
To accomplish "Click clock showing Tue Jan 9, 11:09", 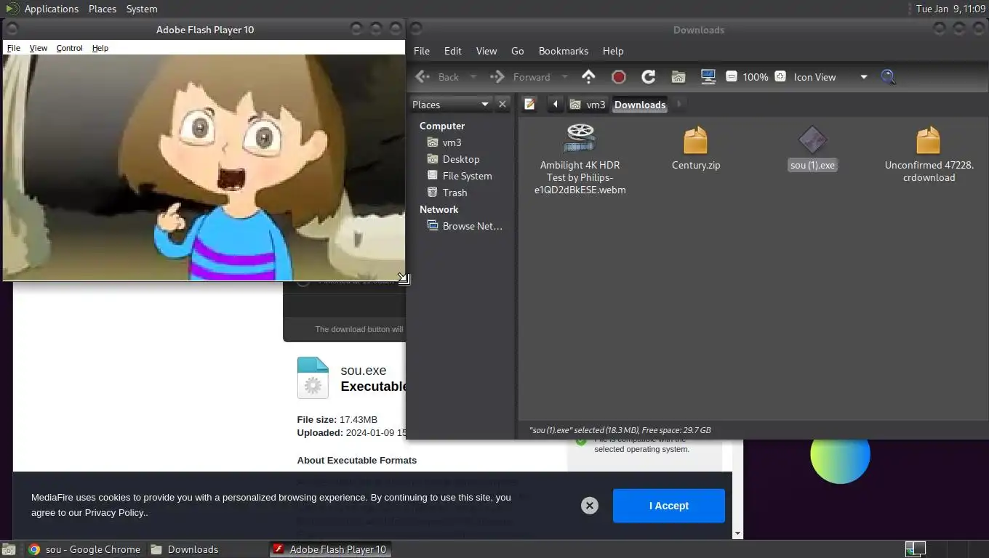I will (950, 9).
